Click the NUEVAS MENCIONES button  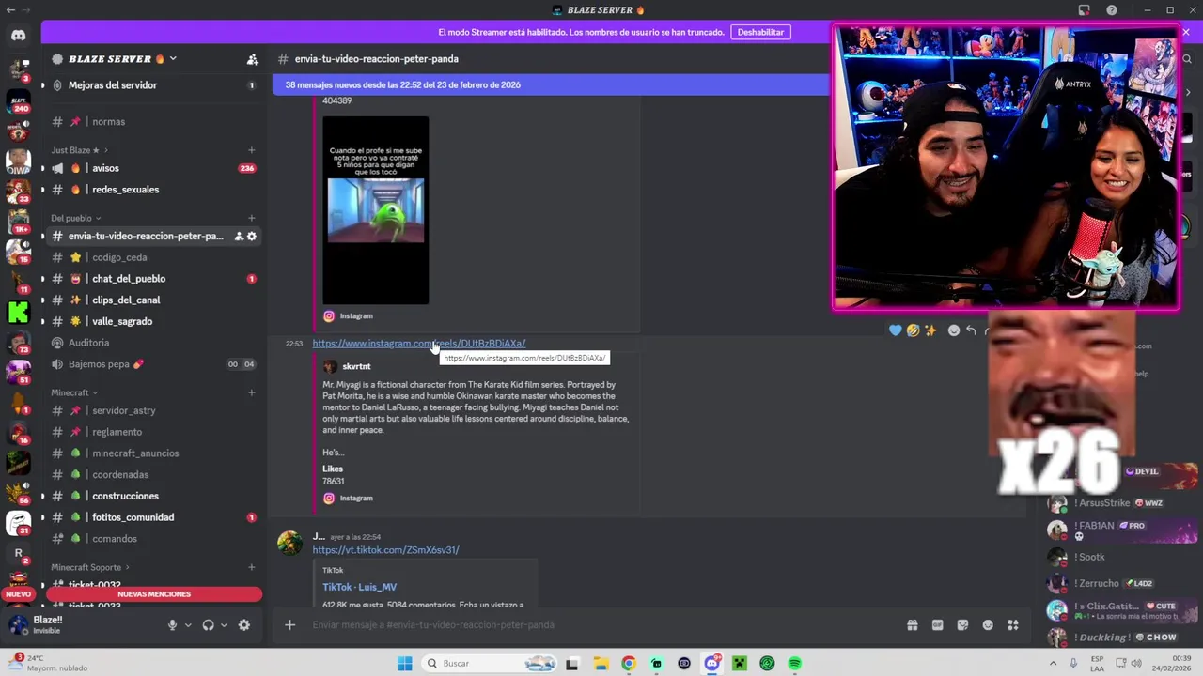click(154, 594)
